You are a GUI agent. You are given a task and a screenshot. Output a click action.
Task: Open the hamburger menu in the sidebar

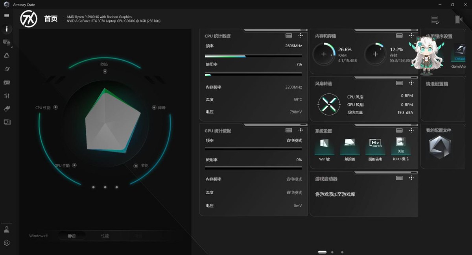tap(6, 16)
